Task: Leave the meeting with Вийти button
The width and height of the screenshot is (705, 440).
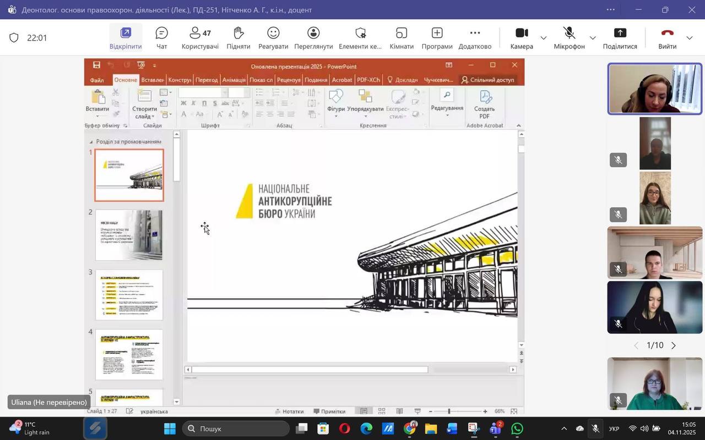Action: [x=667, y=37]
